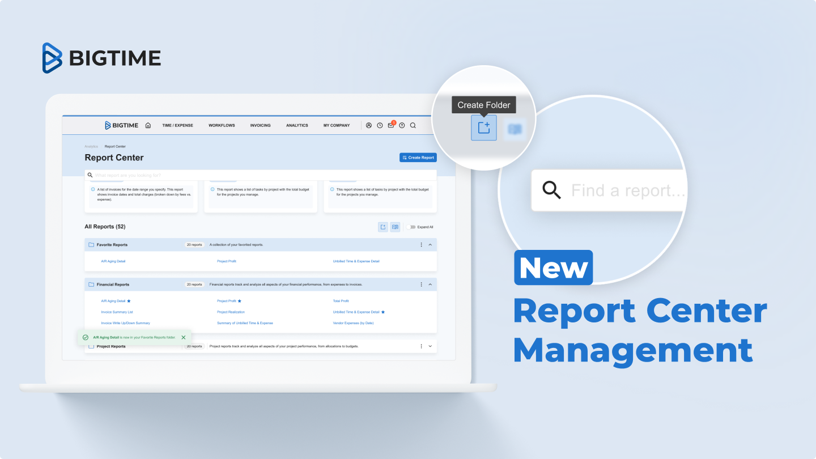
Task: Select the Project Reports folder title
Action: [111, 346]
